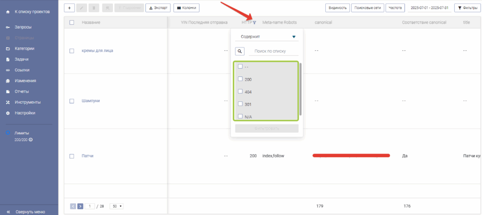482x215 pixels.
Task: Open the Содержит condition dropdown
Action: (x=266, y=37)
